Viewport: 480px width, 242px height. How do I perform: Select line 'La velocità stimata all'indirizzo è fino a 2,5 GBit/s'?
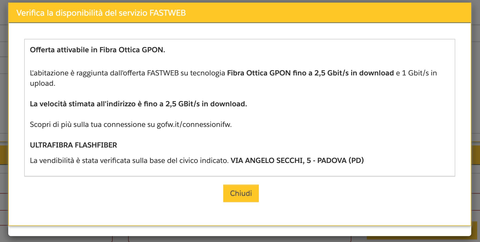click(115, 104)
